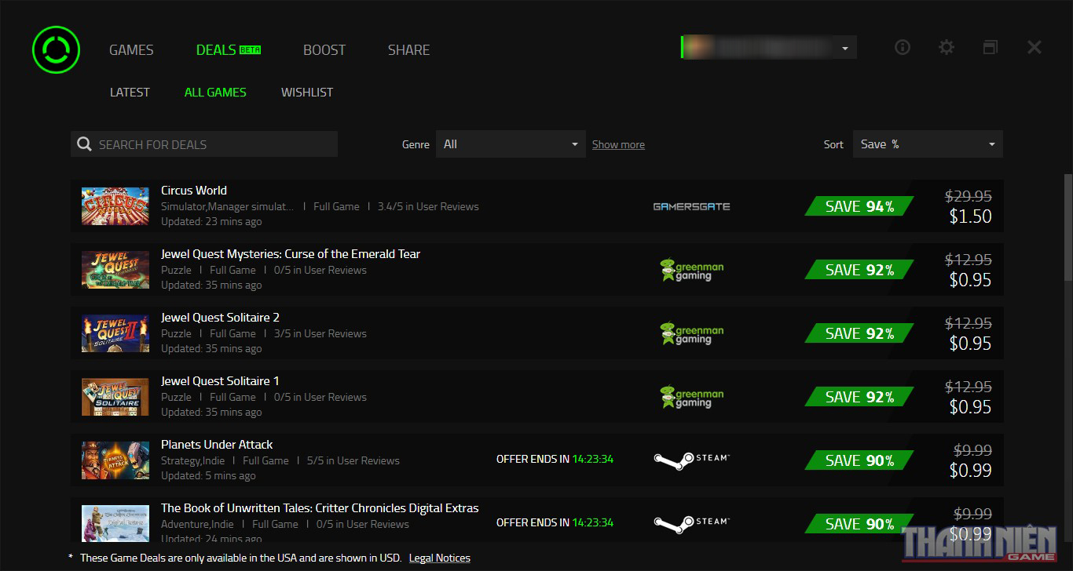This screenshot has height=571, width=1073.
Task: Click $0.99 price for Planets Under Attack
Action: pyautogui.click(x=970, y=471)
